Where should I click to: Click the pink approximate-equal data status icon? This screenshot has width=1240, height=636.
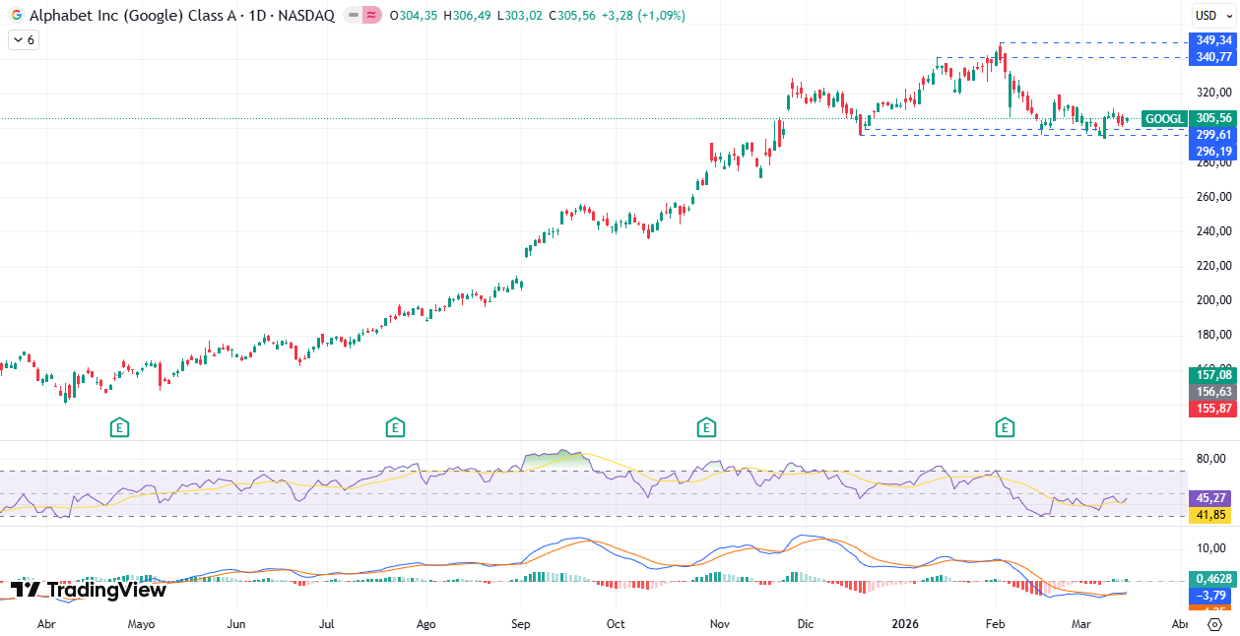371,16
